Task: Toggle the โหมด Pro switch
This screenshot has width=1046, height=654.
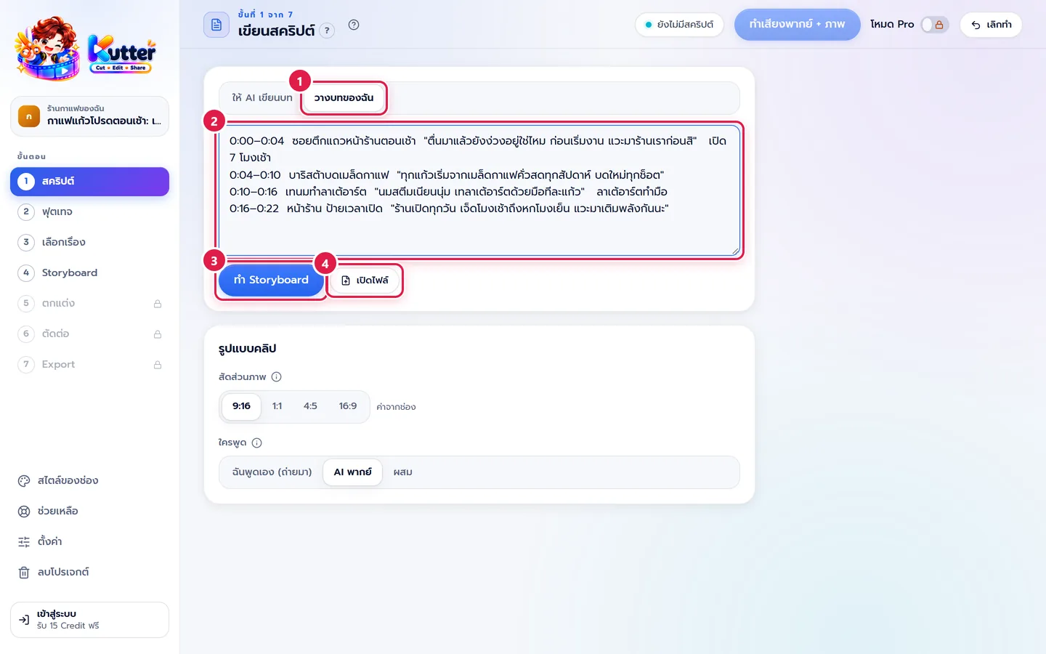Action: coord(934,25)
